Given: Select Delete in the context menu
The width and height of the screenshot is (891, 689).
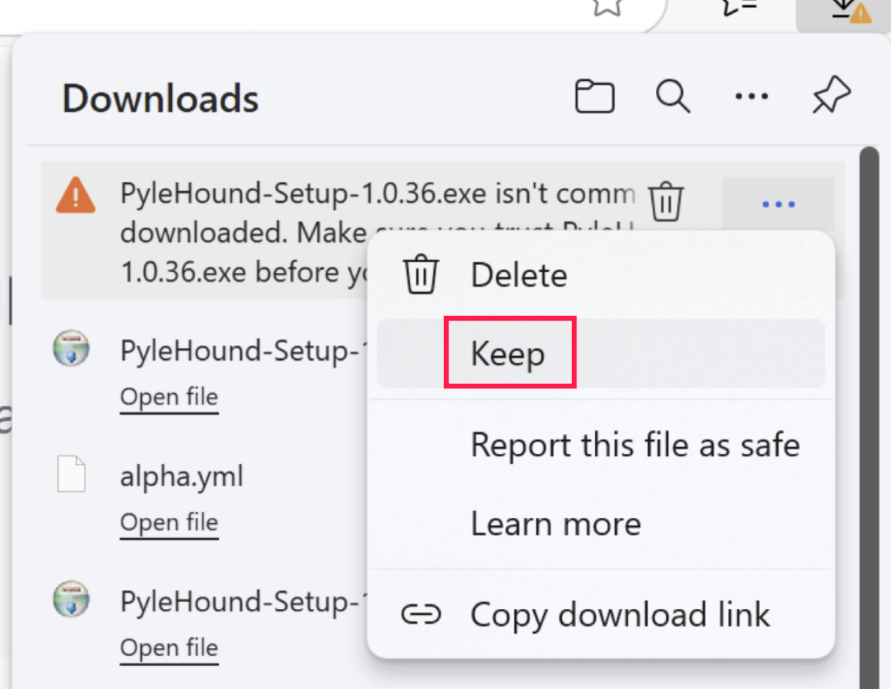Looking at the screenshot, I should (x=519, y=275).
